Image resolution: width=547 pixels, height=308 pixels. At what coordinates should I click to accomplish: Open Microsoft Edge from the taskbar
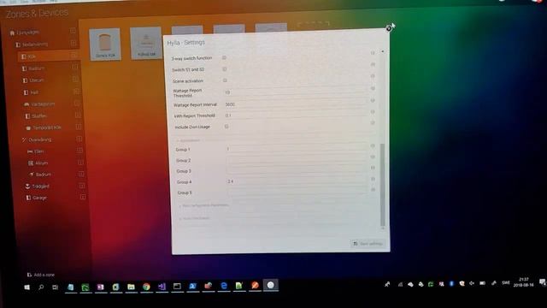[x=224, y=286]
